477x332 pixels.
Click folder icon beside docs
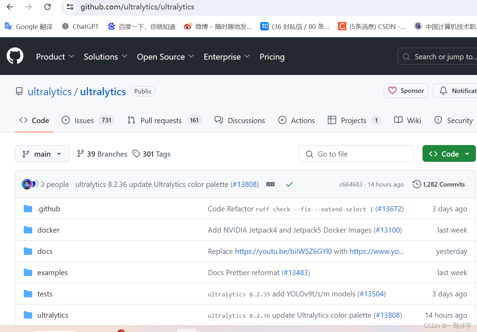point(28,251)
